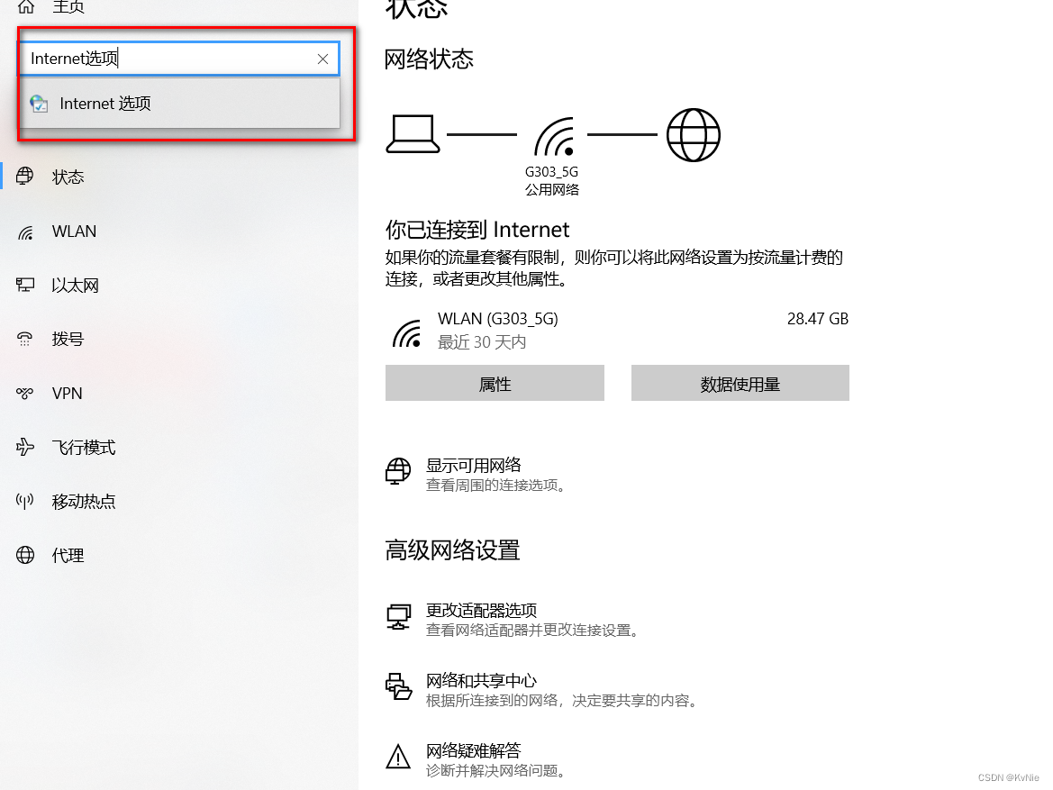
Task: Open the 状态 status sidebar item
Action: coord(68,177)
